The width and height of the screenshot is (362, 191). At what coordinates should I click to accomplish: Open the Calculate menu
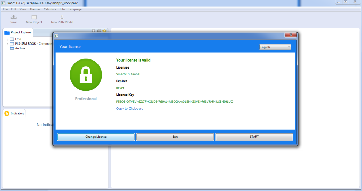(x=50, y=9)
